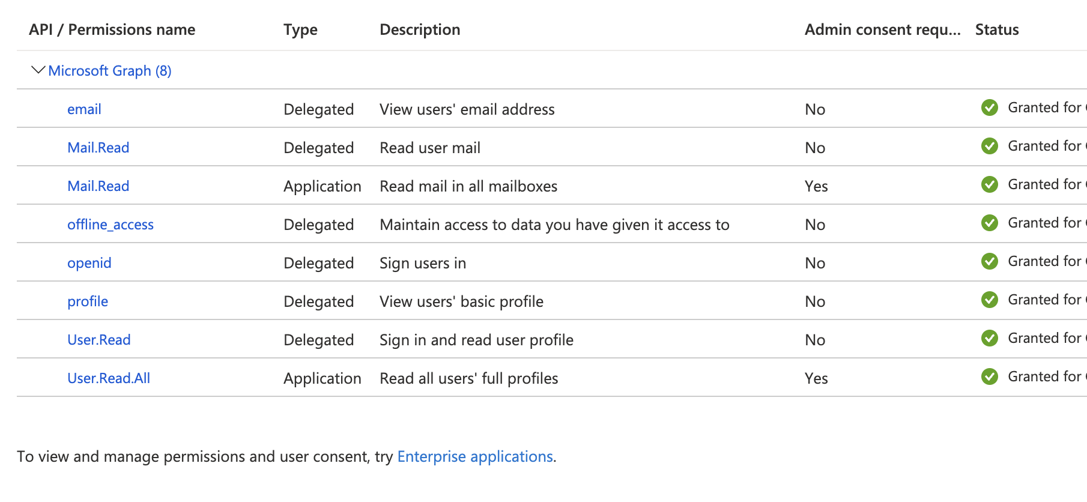
Task: Select 'Sign users in' description text
Action: coord(423,263)
